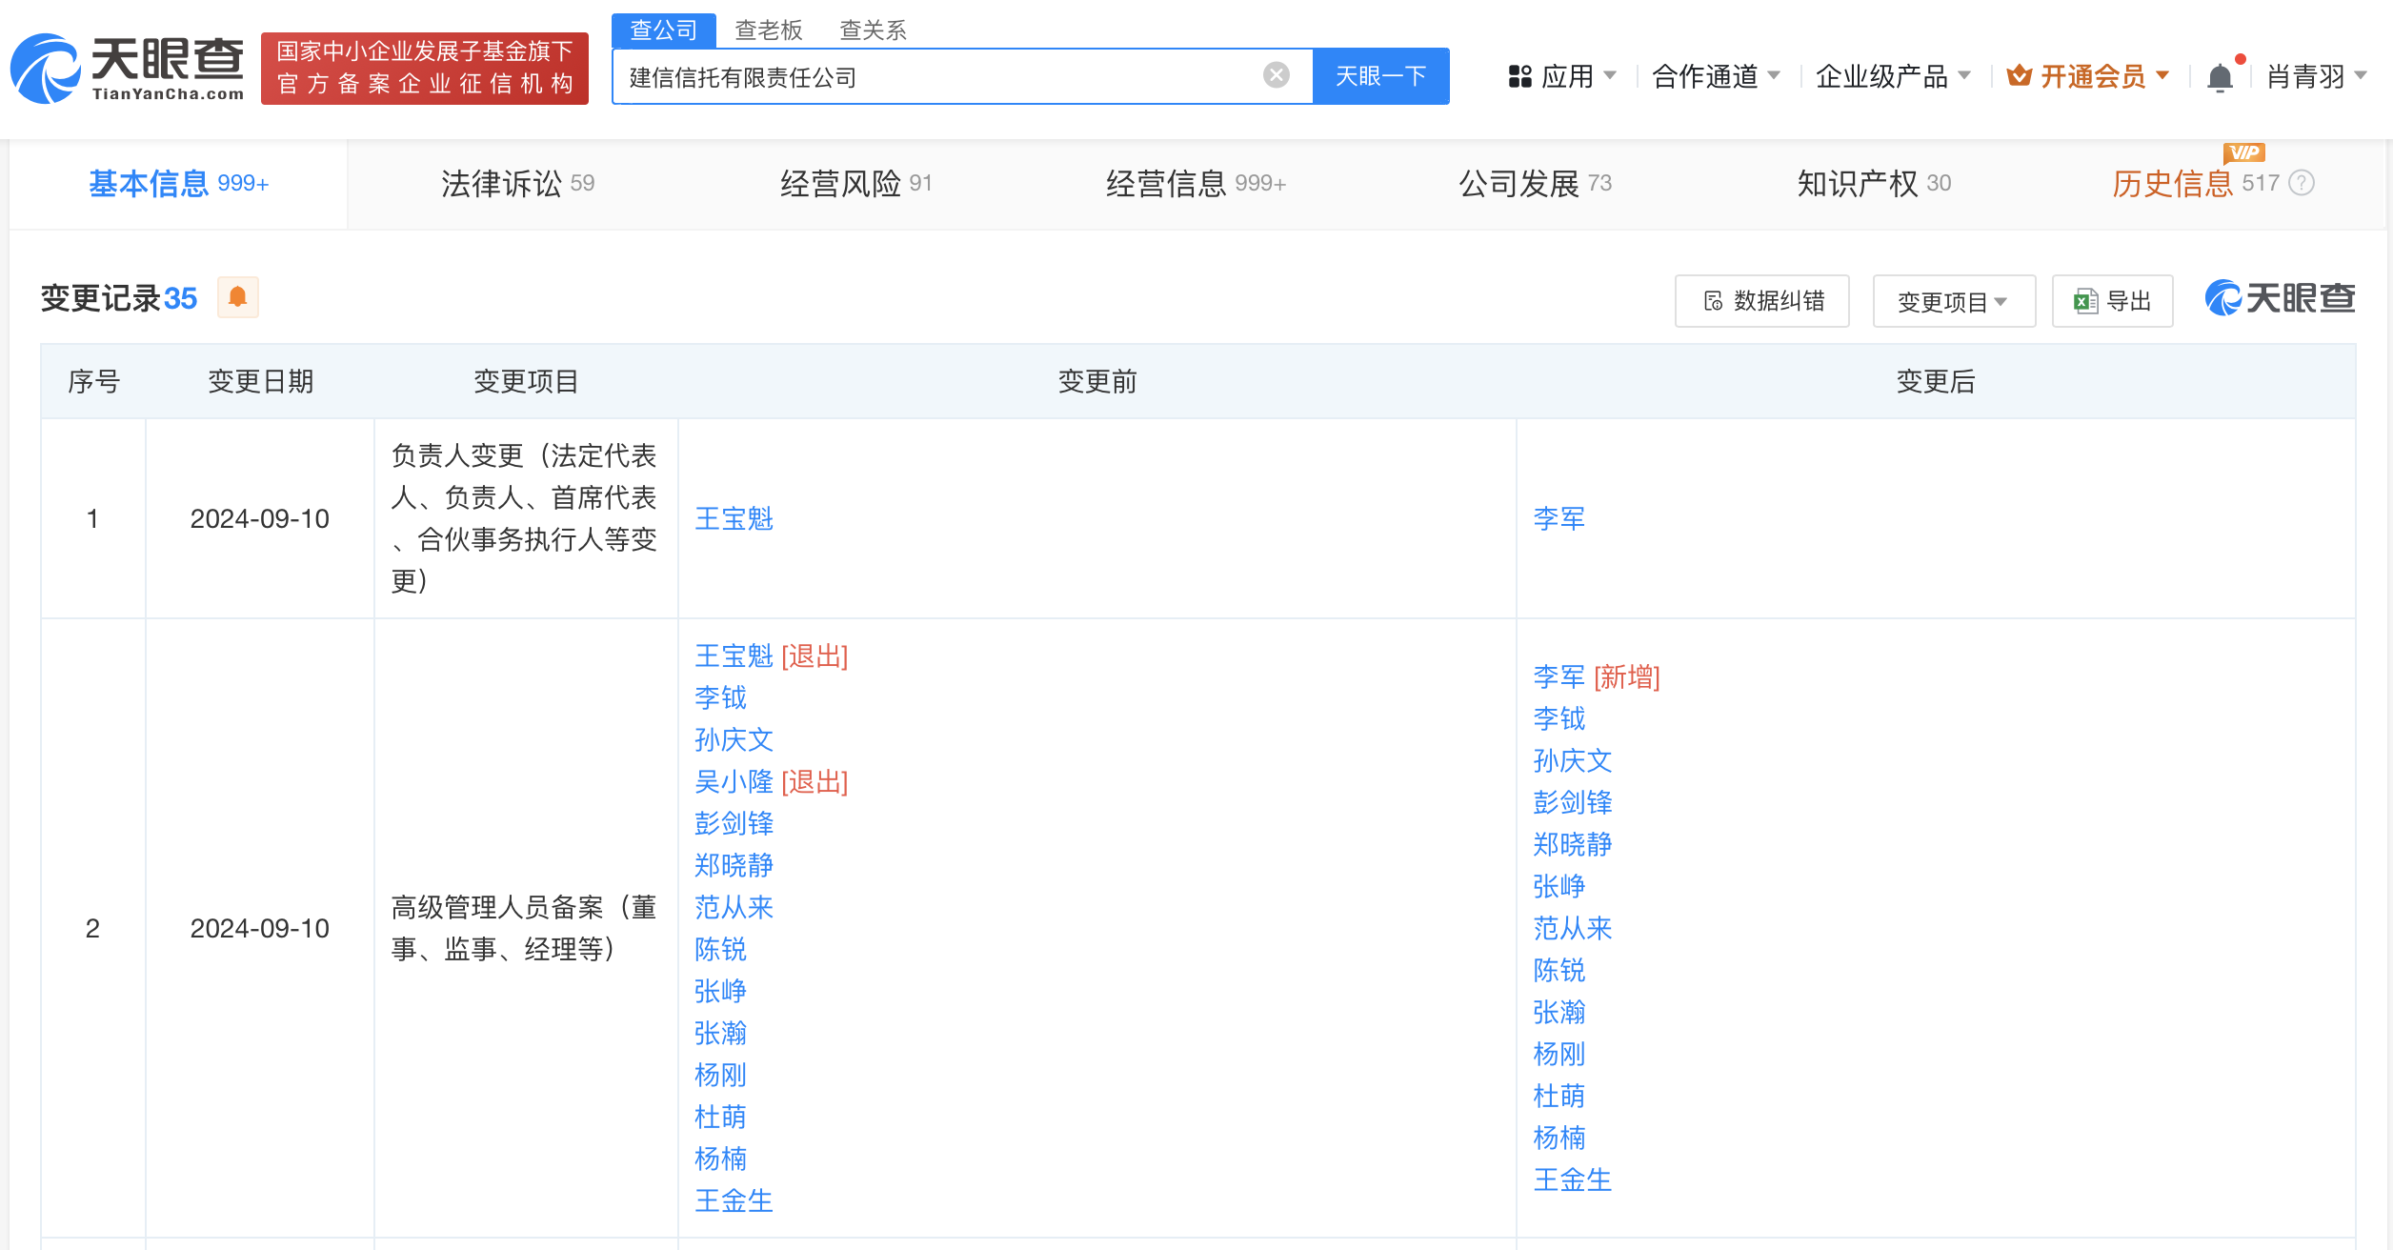Image resolution: width=2393 pixels, height=1250 pixels.
Task: Open 范从来 link in 变更前 column
Action: click(734, 907)
